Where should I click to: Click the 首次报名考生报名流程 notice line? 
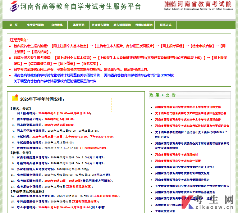[120, 49]
